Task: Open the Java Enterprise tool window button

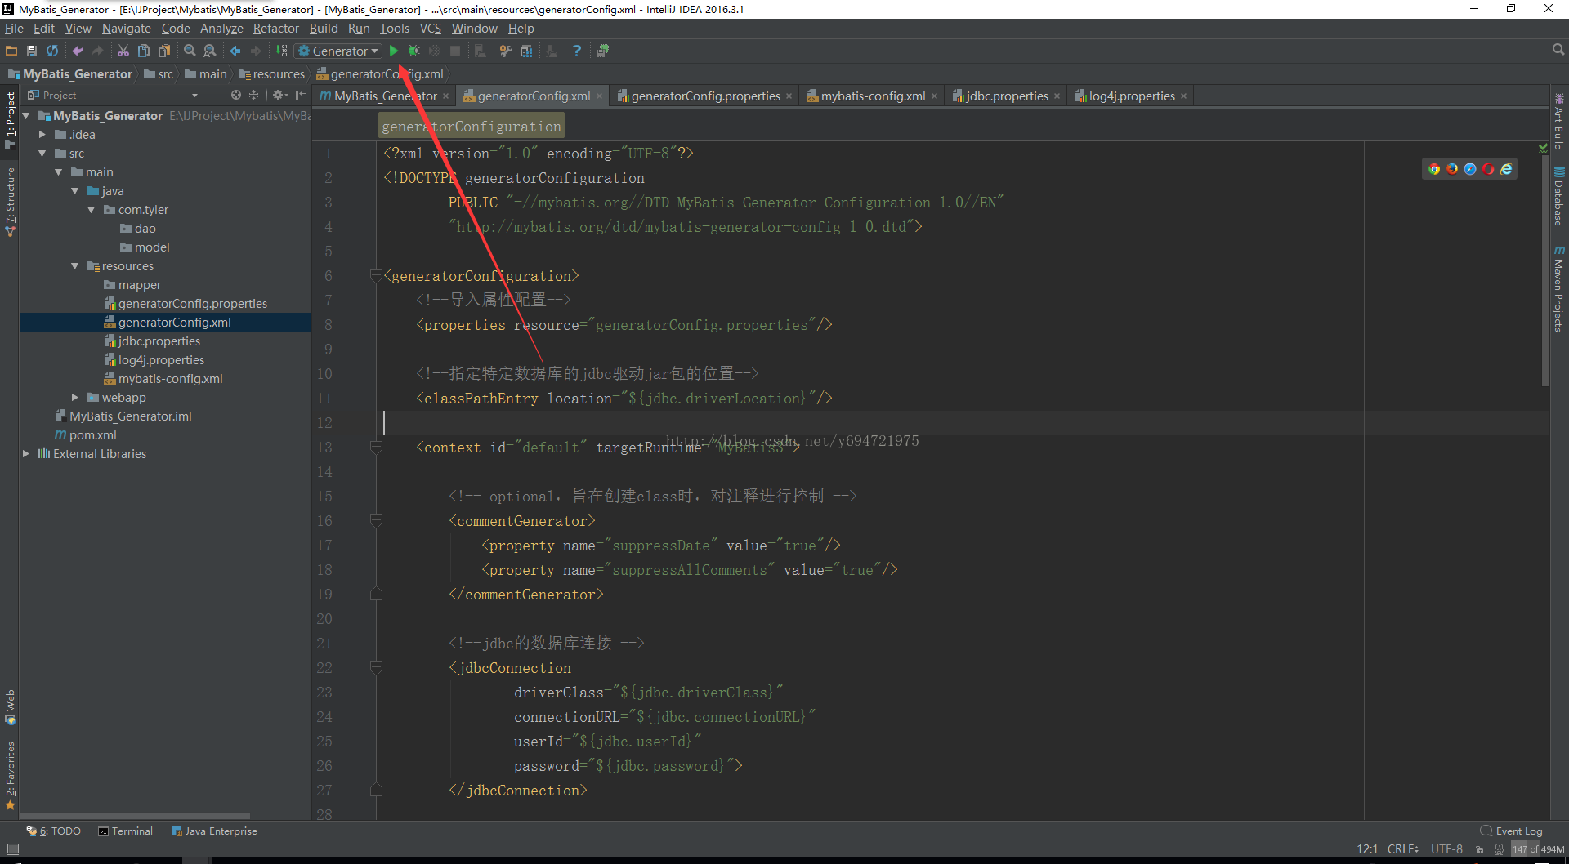Action: point(214,831)
